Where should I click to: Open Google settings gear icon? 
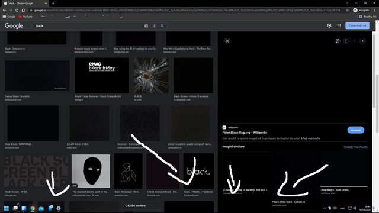click(329, 25)
